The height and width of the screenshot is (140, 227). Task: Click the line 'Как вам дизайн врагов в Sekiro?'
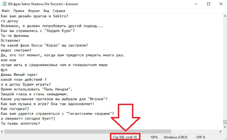coord(35,16)
